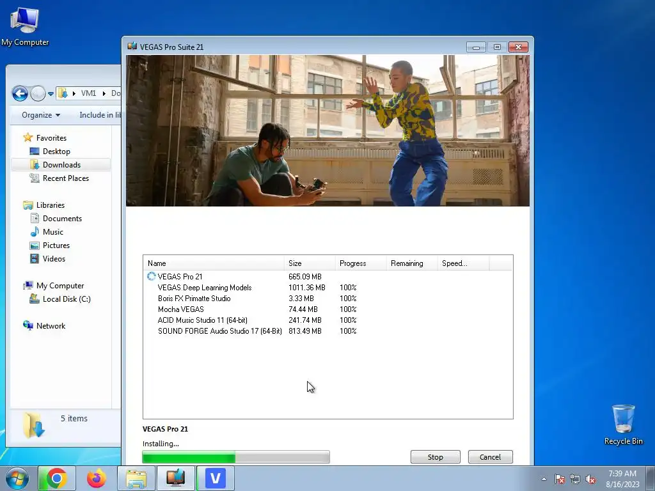Open the Organize menu in Explorer
Image resolution: width=655 pixels, height=491 pixels.
click(41, 115)
